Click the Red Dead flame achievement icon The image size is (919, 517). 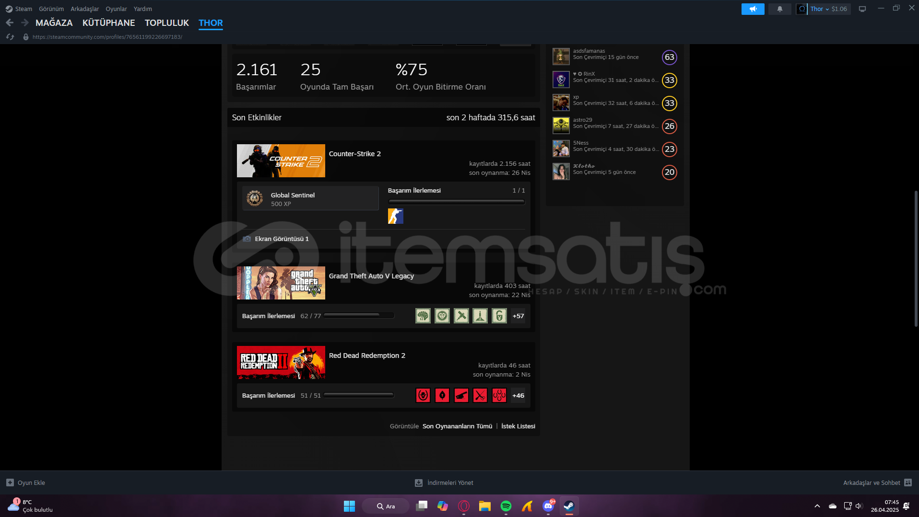[x=442, y=395]
